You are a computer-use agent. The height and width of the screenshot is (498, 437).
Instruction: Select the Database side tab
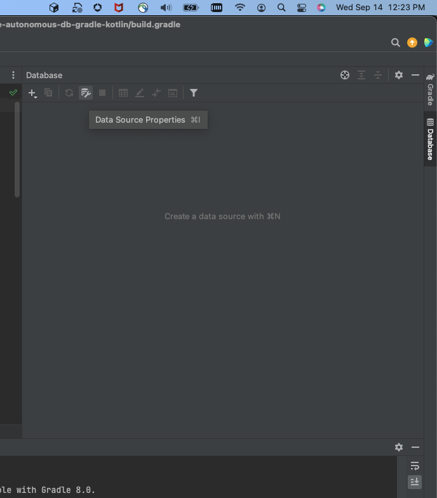[x=431, y=139]
